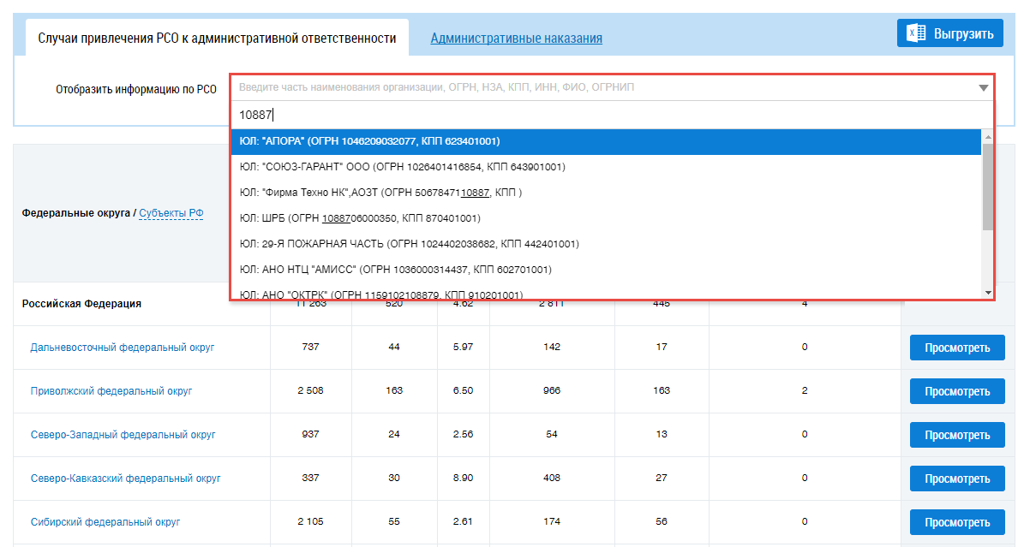Click Просмотреть for Сибирский федеральный округ
1024x547 pixels.
(956, 522)
